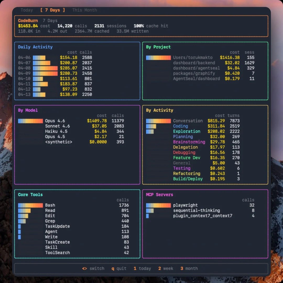Click the q quit option
This screenshot has height=283, width=283.
119,268
